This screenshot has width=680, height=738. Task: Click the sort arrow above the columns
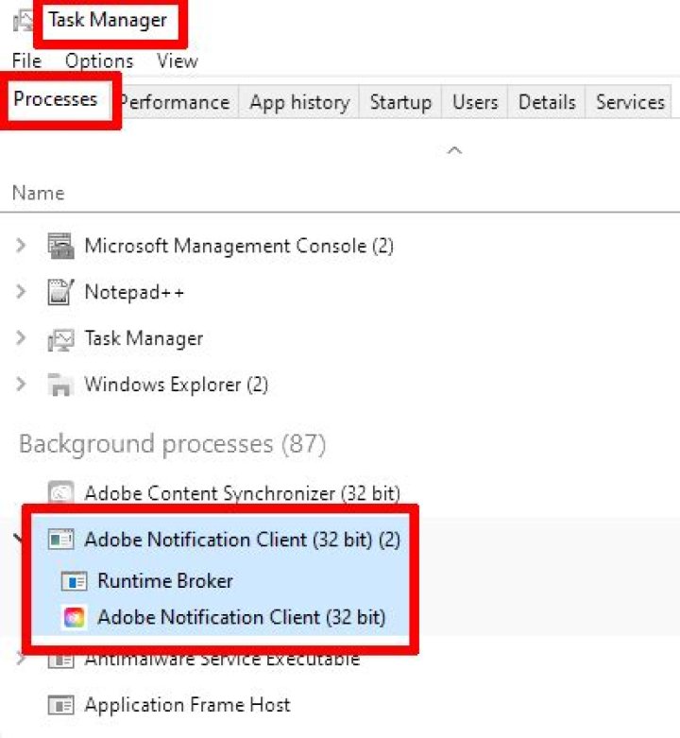point(454,150)
